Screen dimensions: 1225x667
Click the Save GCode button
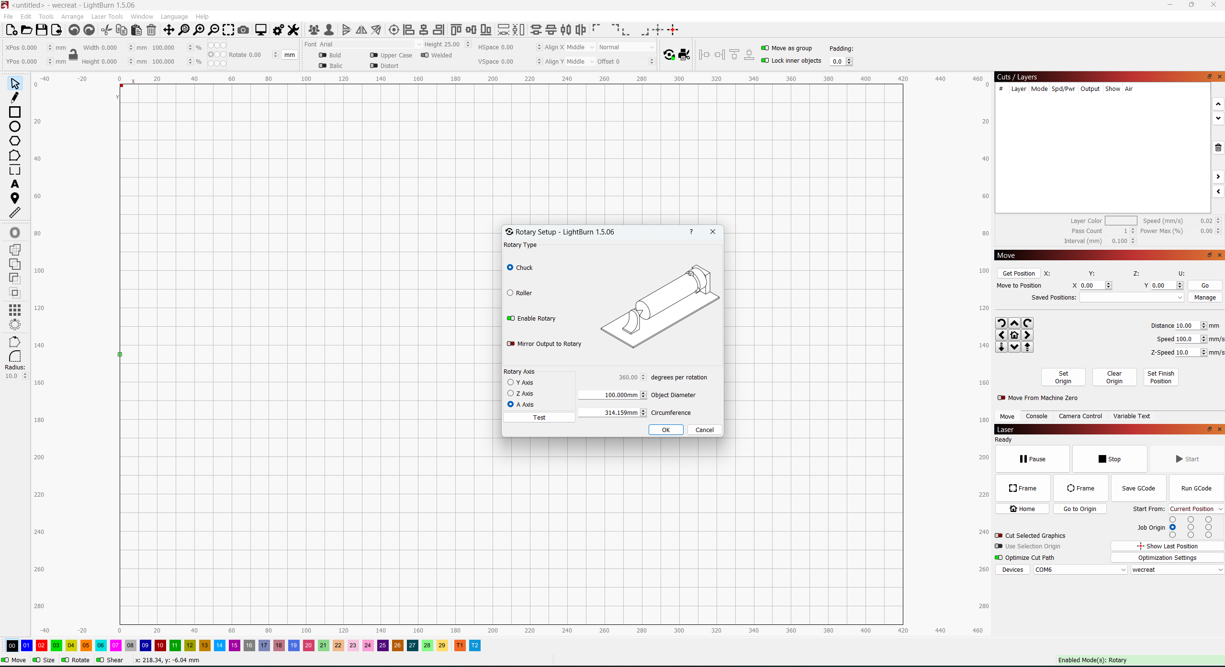tap(1138, 488)
